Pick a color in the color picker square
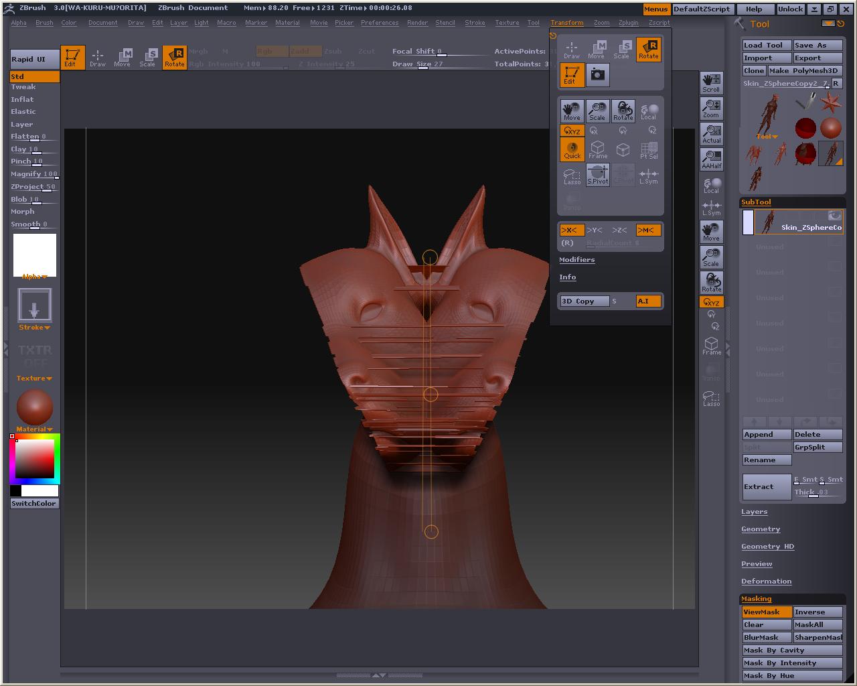 click(x=34, y=459)
